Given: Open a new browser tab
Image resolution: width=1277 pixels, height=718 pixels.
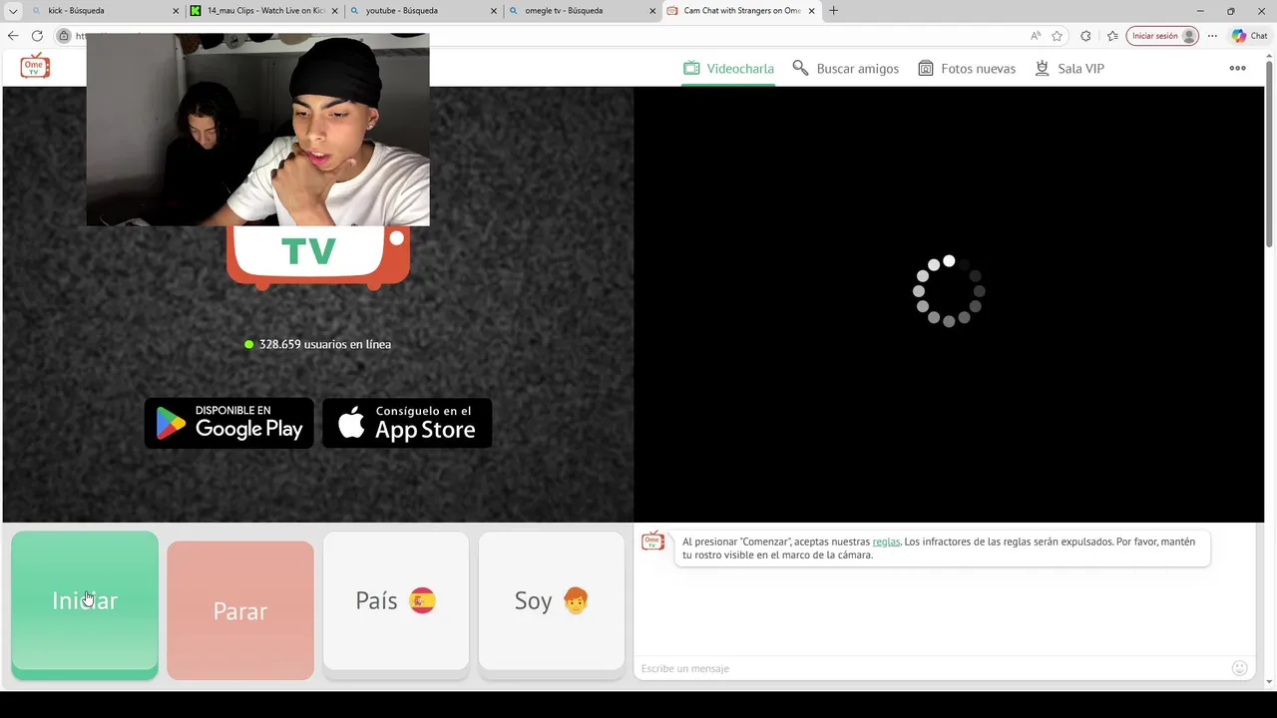Looking at the screenshot, I should pos(833,11).
